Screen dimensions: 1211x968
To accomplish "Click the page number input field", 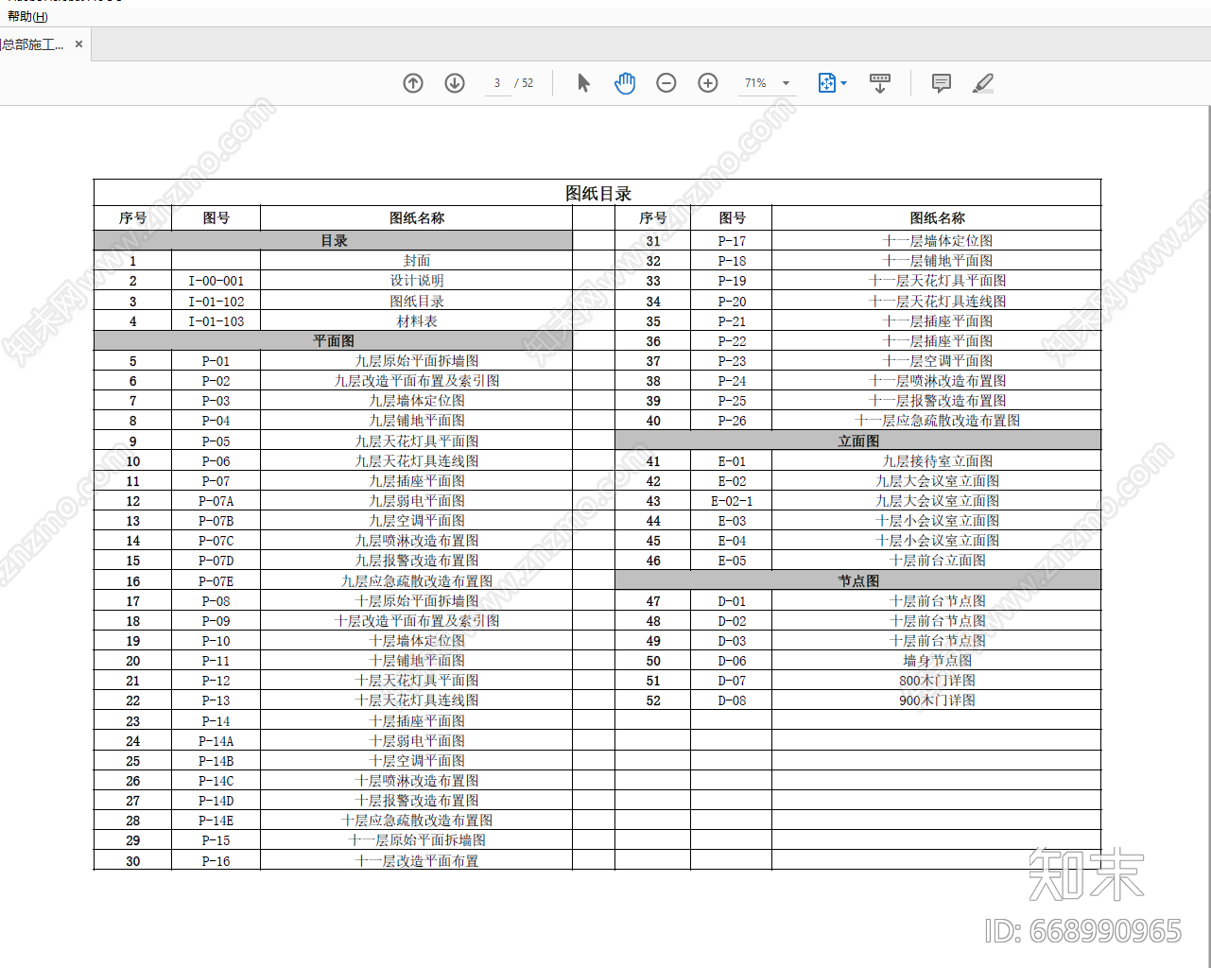I will coord(497,83).
